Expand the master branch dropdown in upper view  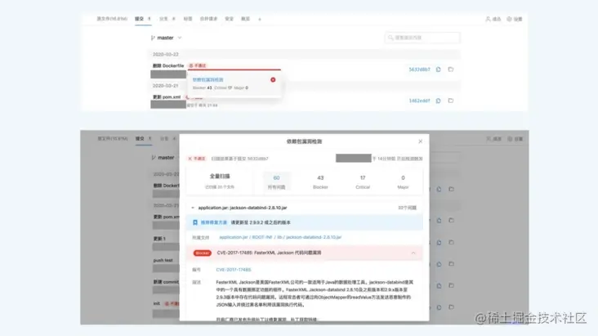180,38
